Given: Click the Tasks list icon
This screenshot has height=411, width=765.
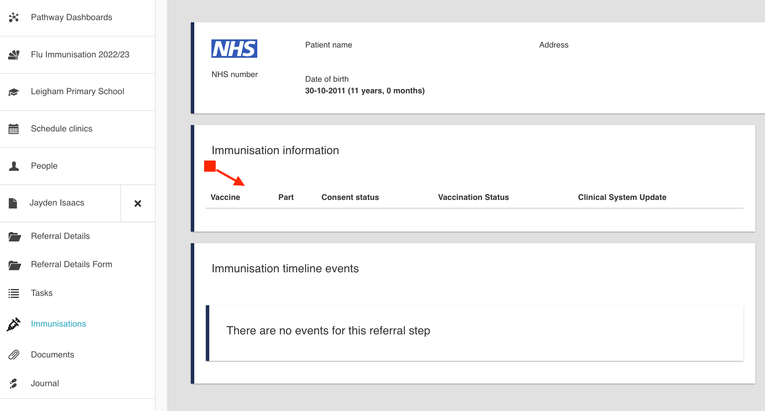Looking at the screenshot, I should coord(14,293).
